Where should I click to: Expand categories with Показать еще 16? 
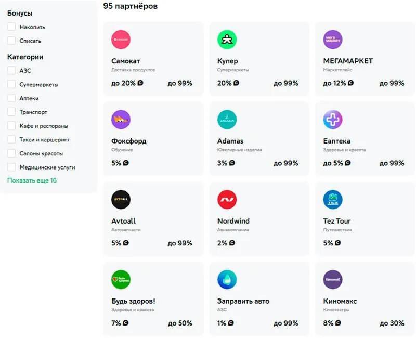click(x=32, y=180)
